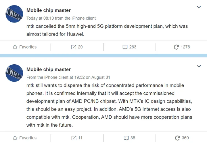Open the post text about AMD PC/NB chipset
207x144 pixels.
(109, 102)
